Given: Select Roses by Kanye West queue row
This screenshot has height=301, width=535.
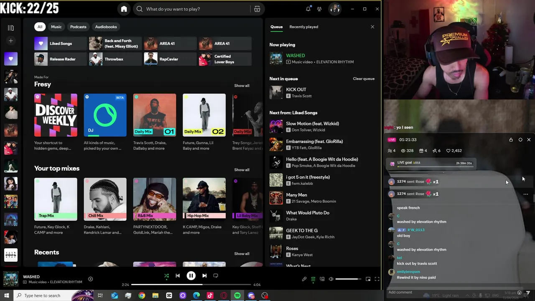Looking at the screenshot, I should [322, 251].
